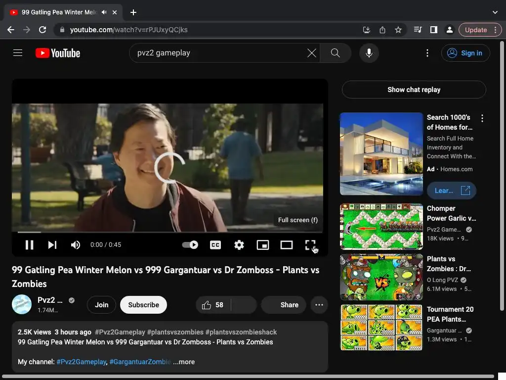
Task: Reload the current page
Action: [42, 30]
